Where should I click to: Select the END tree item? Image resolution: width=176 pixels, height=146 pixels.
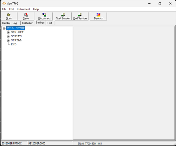[13, 44]
